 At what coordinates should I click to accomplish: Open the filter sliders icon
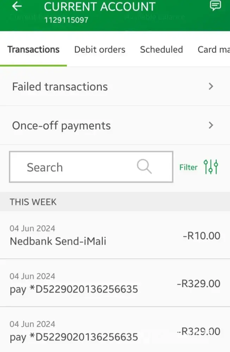click(x=211, y=167)
